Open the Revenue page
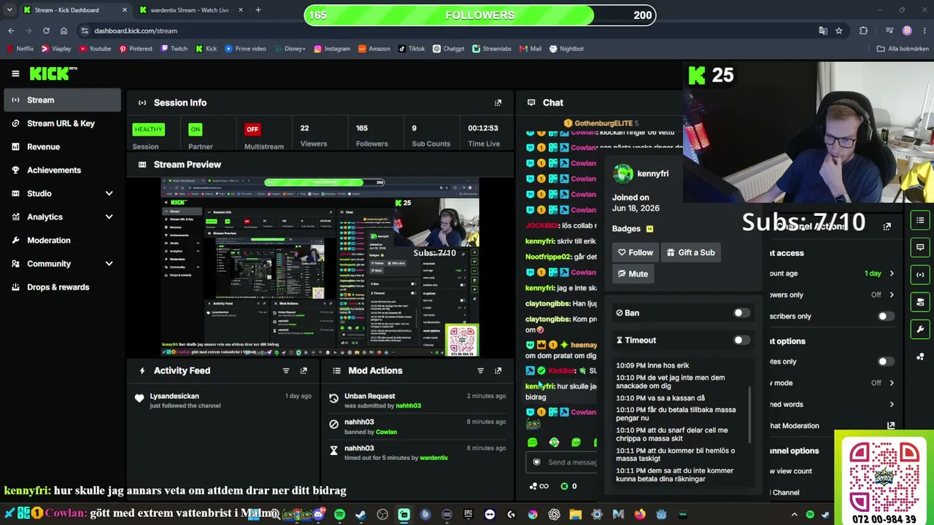The width and height of the screenshot is (934, 525). [62, 147]
